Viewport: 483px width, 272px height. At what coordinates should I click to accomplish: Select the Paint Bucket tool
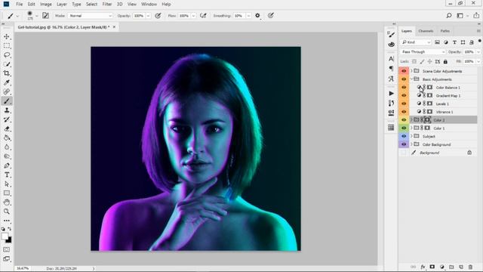coord(7,138)
